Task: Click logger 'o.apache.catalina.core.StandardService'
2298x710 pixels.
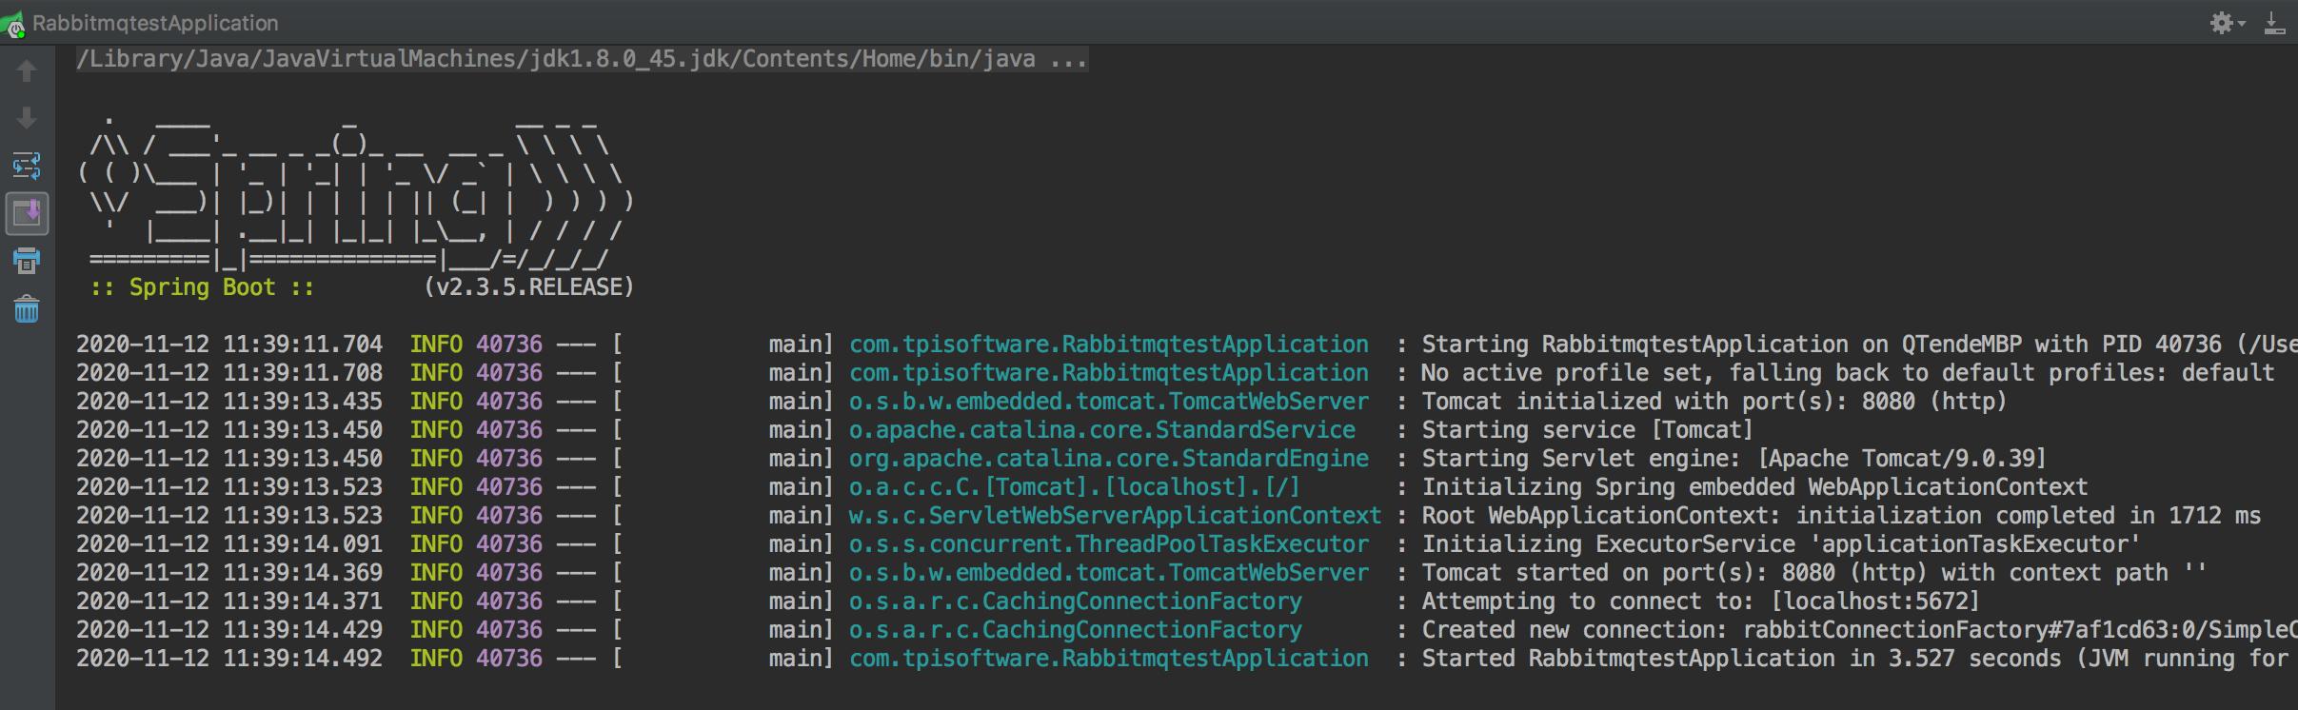Action: [x=1102, y=430]
